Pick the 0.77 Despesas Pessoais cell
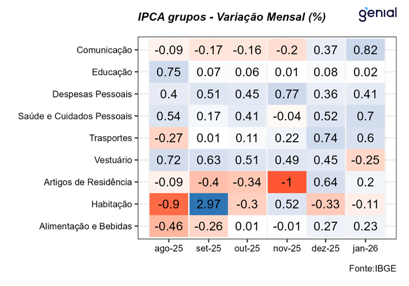 point(286,94)
